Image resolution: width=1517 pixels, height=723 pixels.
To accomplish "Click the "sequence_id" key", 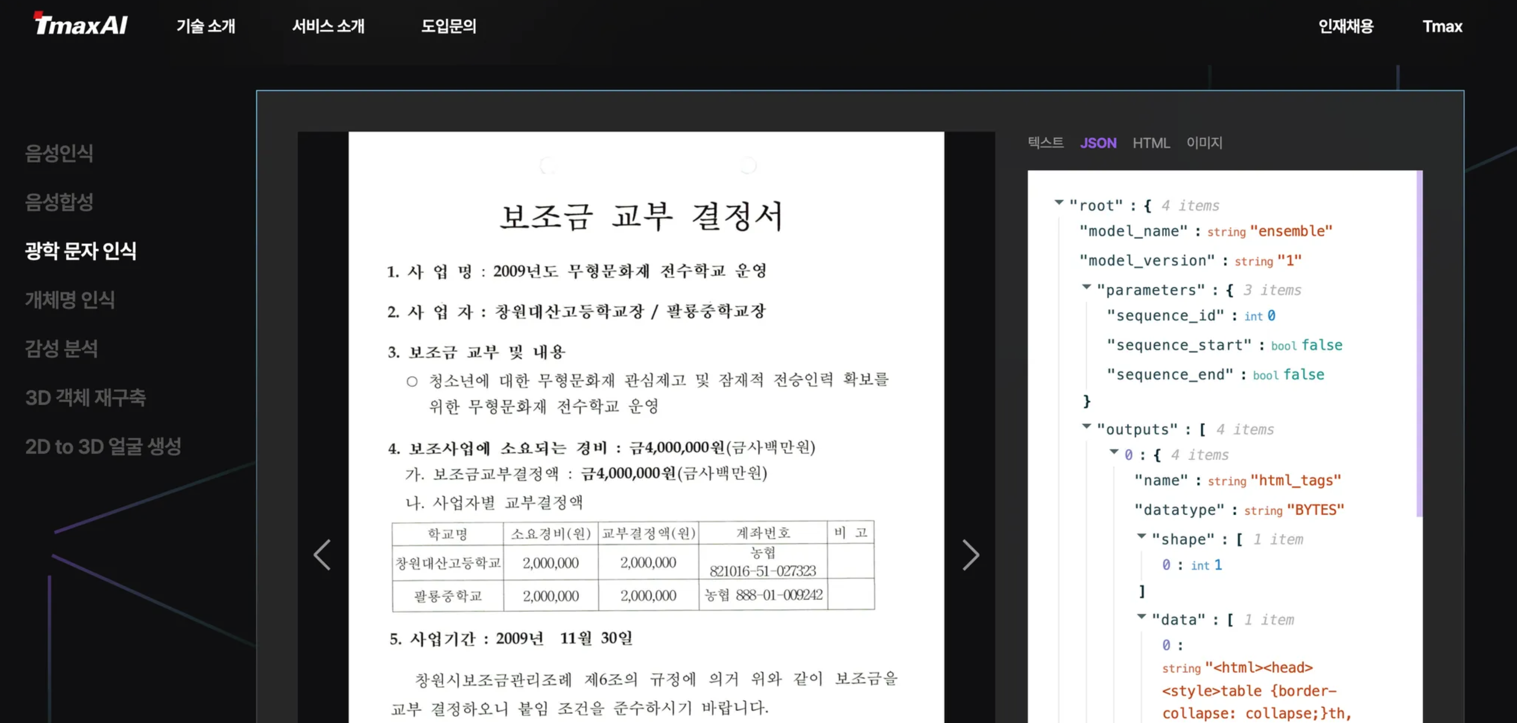I will pyautogui.click(x=1166, y=316).
